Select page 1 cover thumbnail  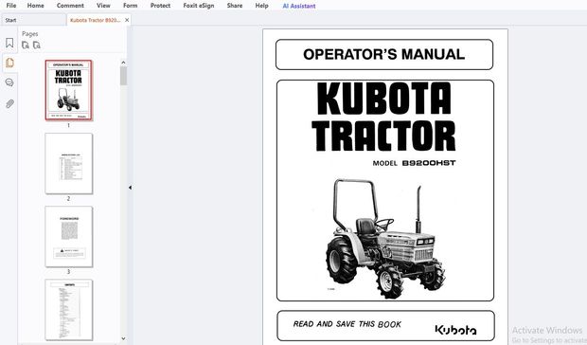pyautogui.click(x=68, y=90)
